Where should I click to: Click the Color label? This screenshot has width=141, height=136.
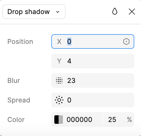pyautogui.click(x=16, y=120)
